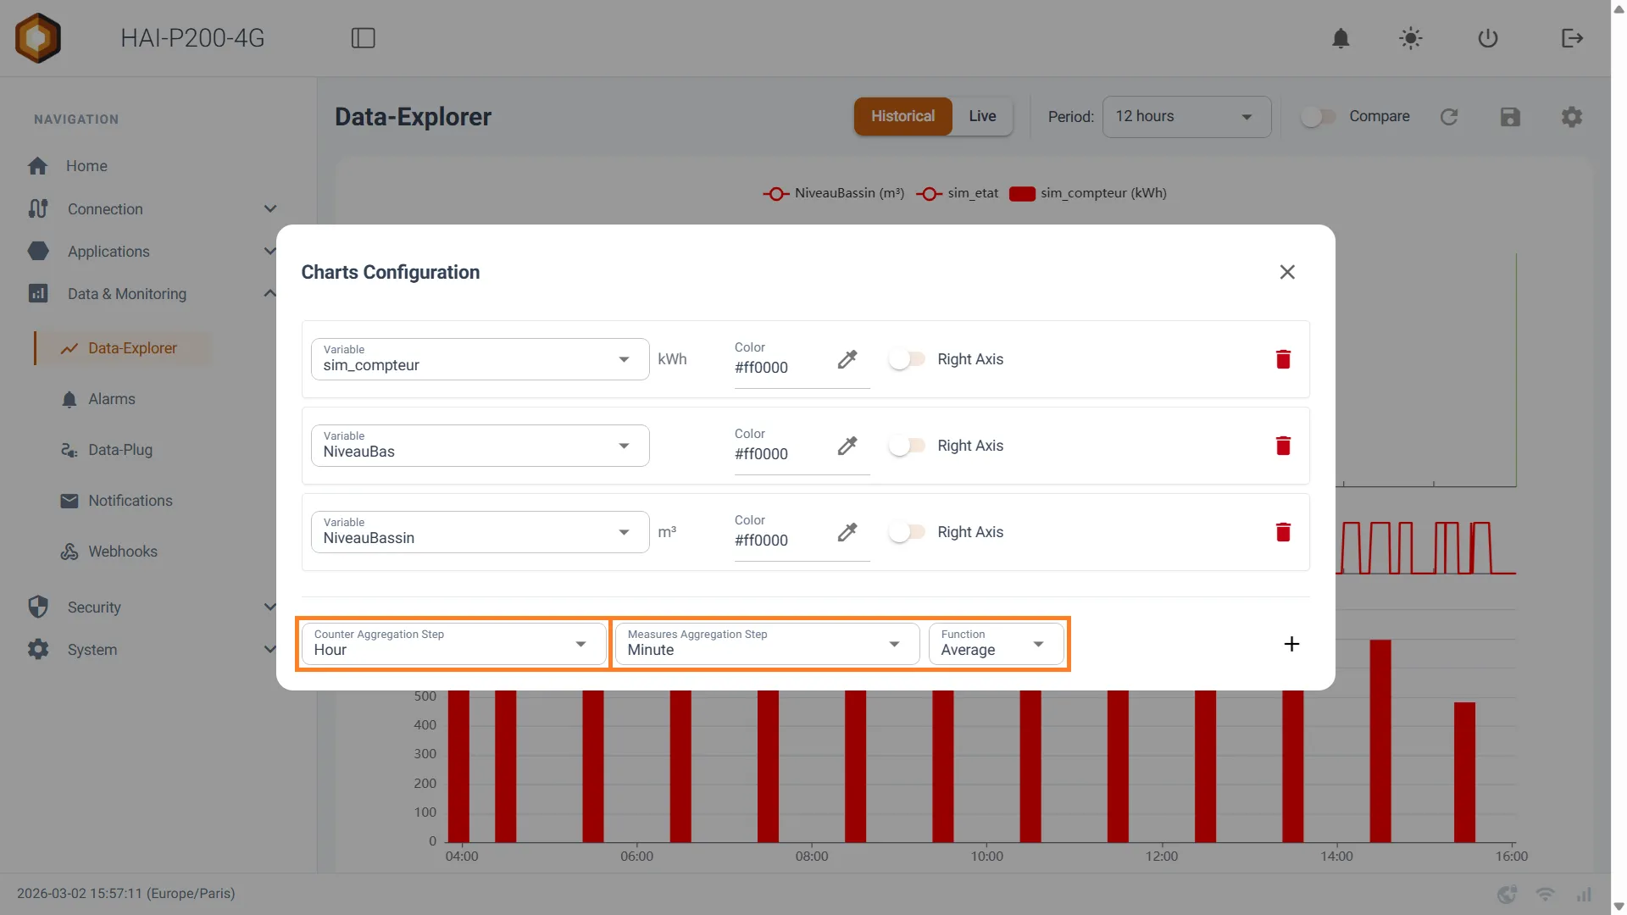Enable Right Axis for NiveauBassin
1627x915 pixels.
pyautogui.click(x=907, y=532)
